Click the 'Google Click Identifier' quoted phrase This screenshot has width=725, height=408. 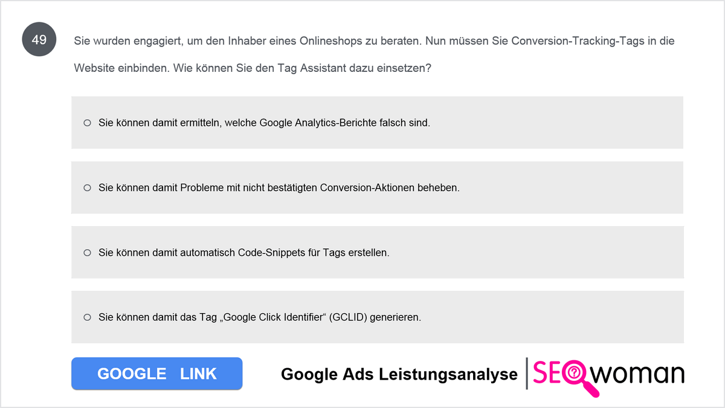tap(272, 317)
